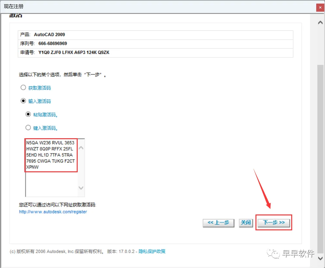The height and width of the screenshot is (268, 325).
Task: Select the 输入激活码 radio option
Action: coord(23,101)
